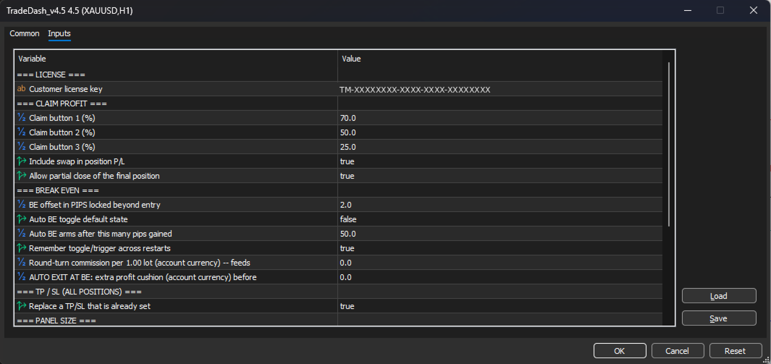
Task: Click the double-type icon for Claim button 3
Action: pos(21,147)
